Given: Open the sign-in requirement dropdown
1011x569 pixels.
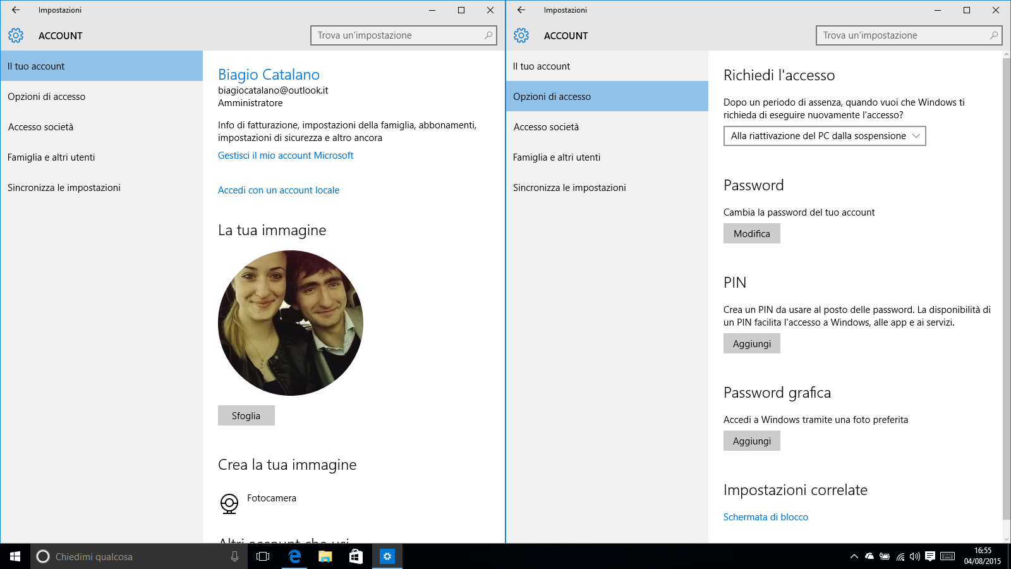Looking at the screenshot, I should (824, 136).
